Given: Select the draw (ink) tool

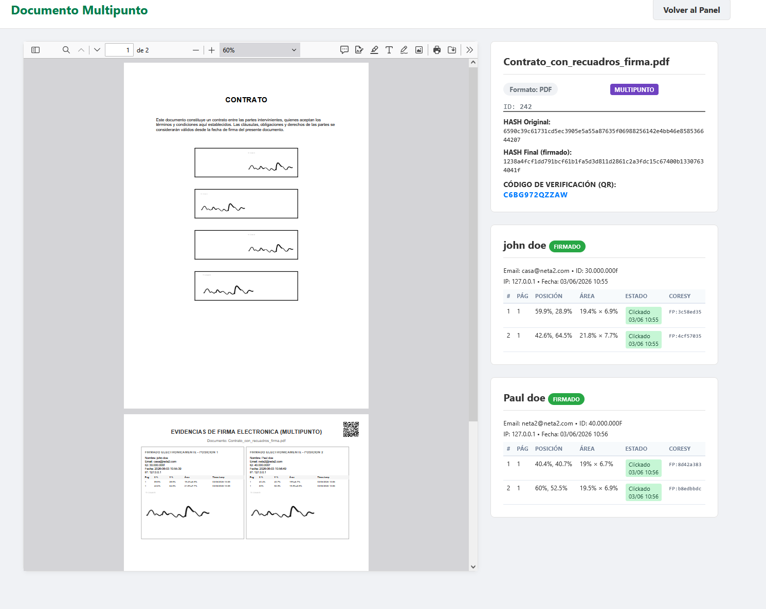Looking at the screenshot, I should click(x=404, y=50).
